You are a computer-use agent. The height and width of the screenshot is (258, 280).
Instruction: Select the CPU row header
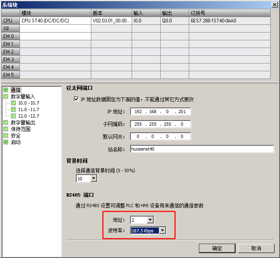[11, 21]
